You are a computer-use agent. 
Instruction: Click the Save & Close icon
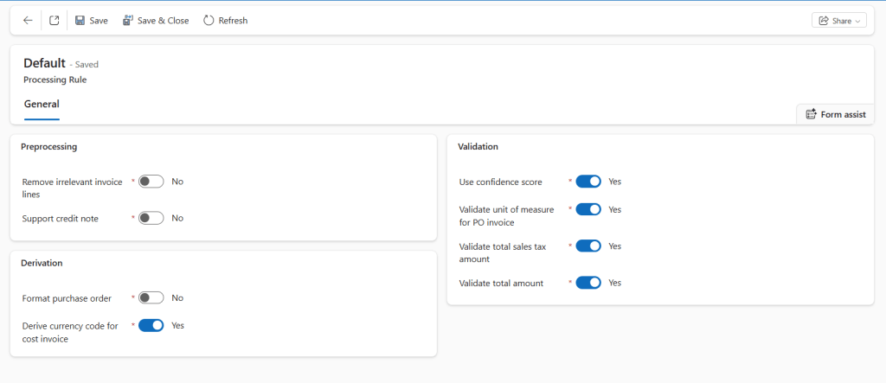(x=128, y=20)
